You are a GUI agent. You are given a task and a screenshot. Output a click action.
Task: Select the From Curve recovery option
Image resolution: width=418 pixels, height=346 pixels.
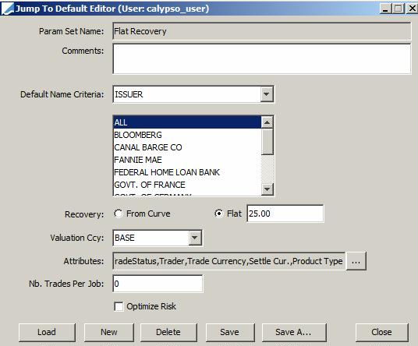point(118,214)
